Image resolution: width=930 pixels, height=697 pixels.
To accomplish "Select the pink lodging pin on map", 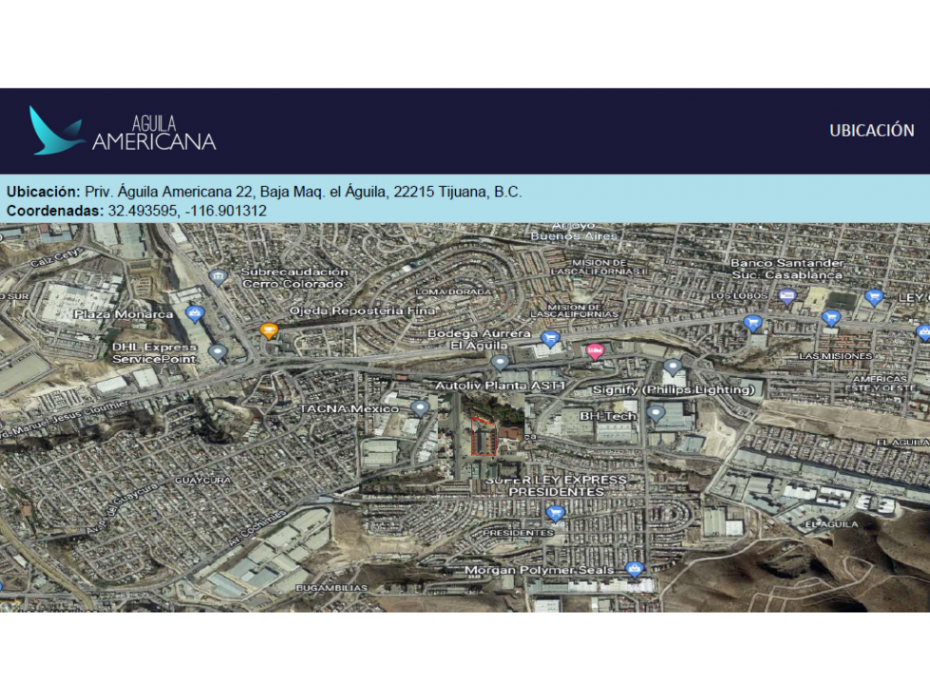I will [x=595, y=352].
